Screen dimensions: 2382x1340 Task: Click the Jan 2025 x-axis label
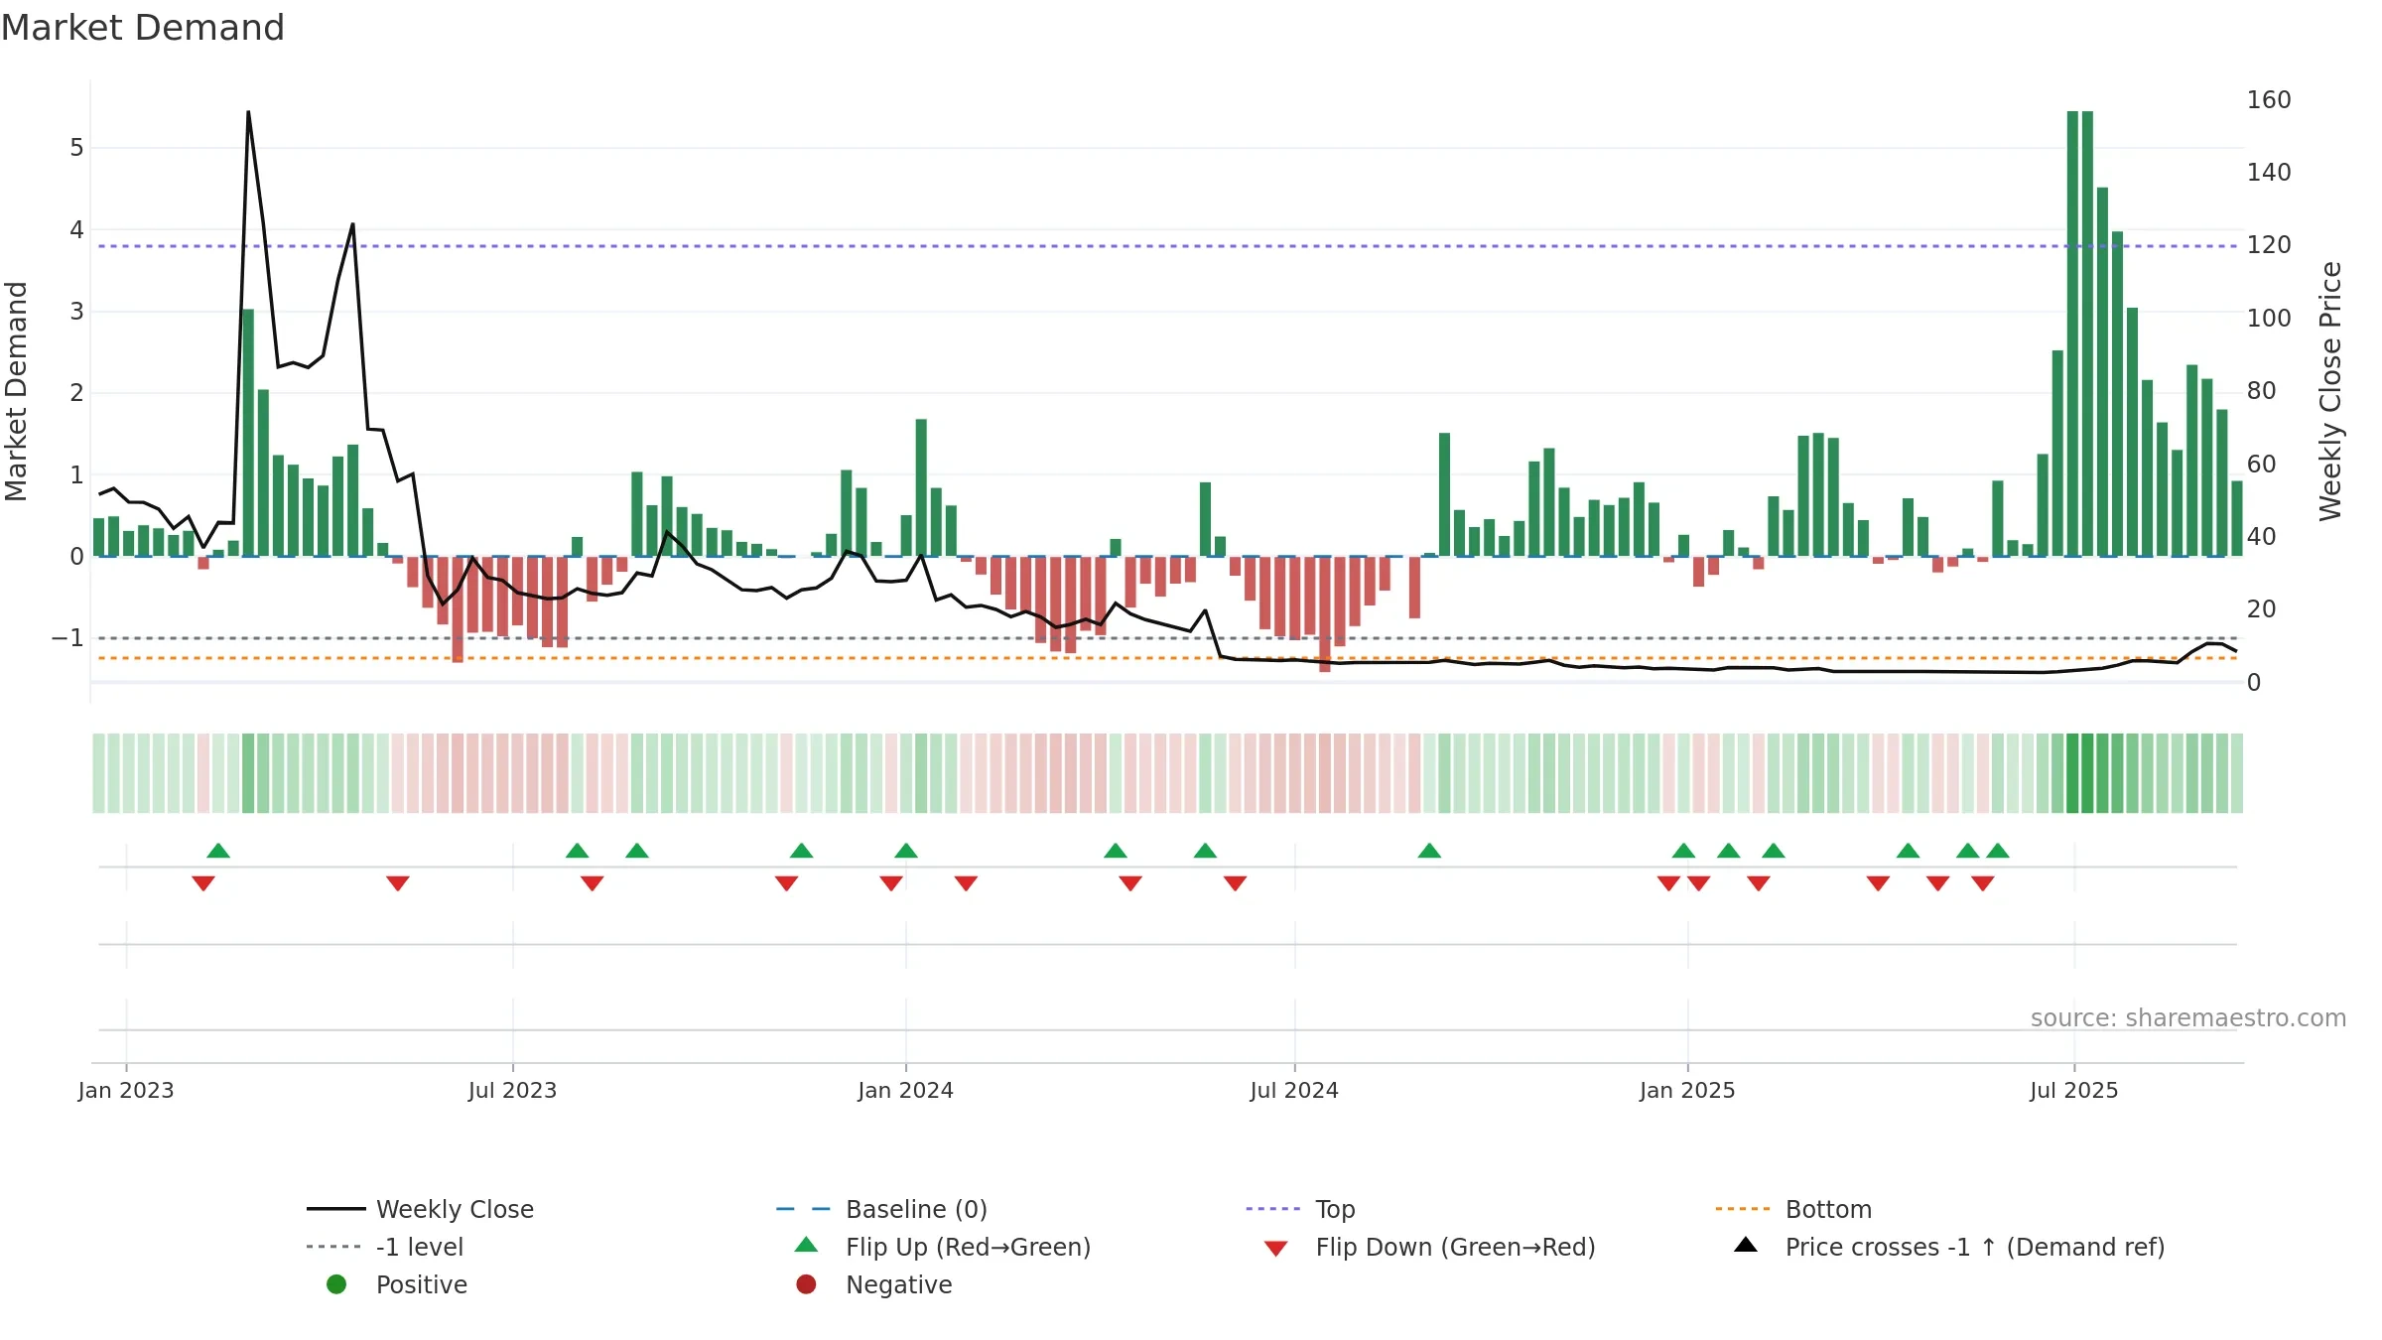[1687, 1091]
